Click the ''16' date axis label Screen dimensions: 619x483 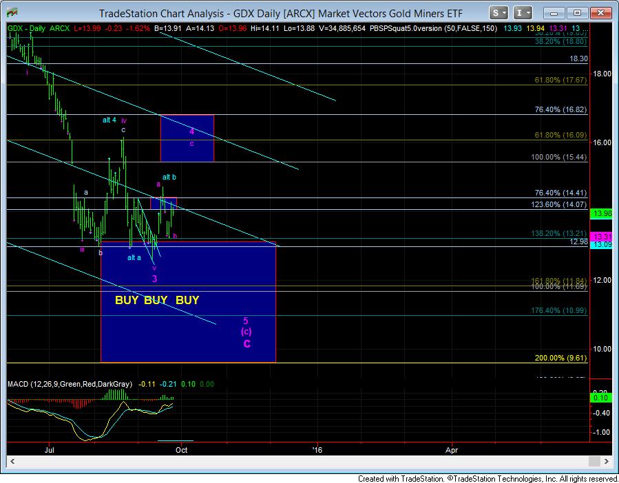pos(317,450)
